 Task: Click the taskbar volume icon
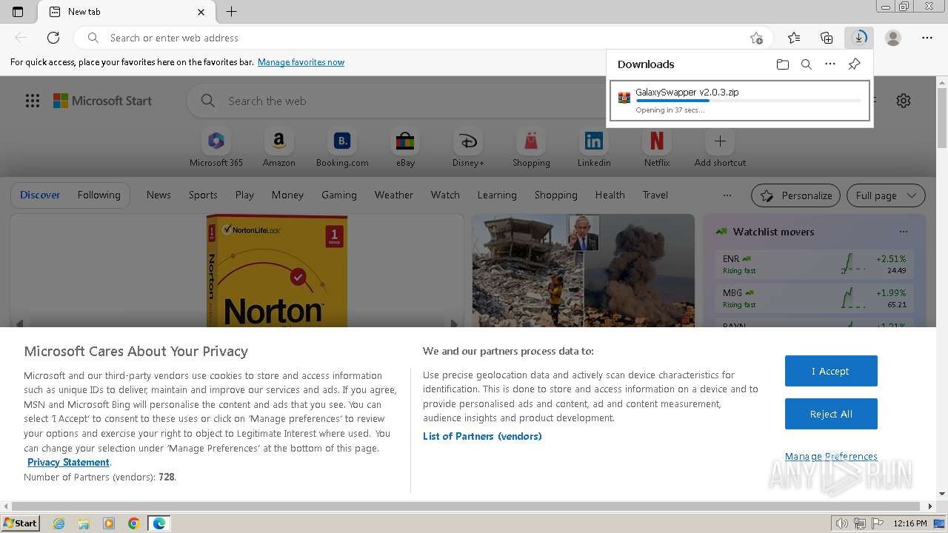coord(841,523)
